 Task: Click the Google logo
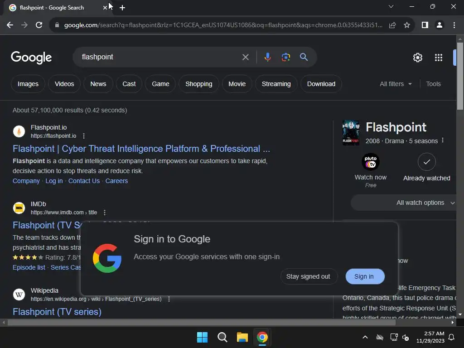[x=31, y=58]
